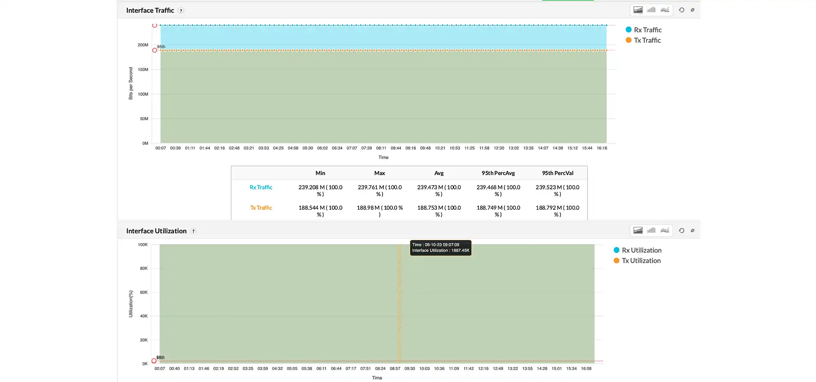Open the line chart option for Interface Utilization

(665, 230)
